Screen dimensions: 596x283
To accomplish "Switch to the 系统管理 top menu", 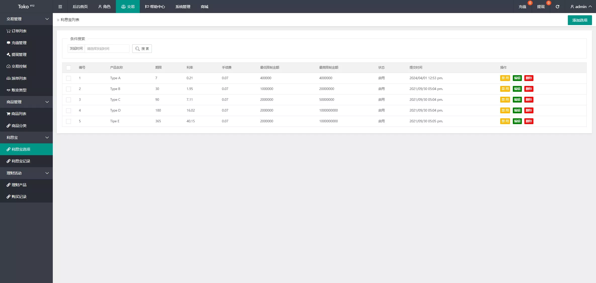I will coord(183,7).
